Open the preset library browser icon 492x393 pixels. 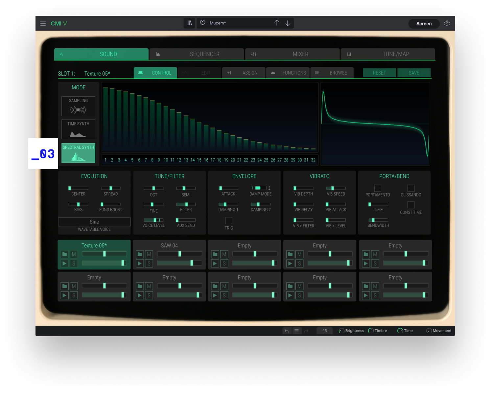pos(189,23)
